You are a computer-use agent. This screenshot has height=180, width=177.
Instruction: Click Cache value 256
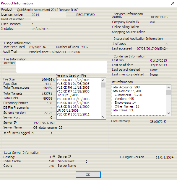tap(51, 166)
